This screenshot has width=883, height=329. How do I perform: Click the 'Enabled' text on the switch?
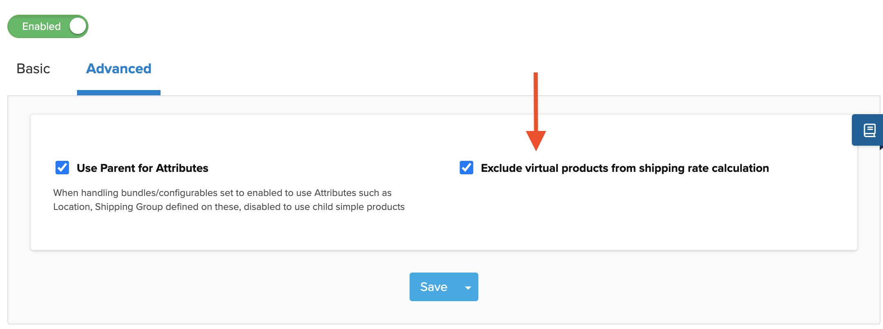click(41, 27)
